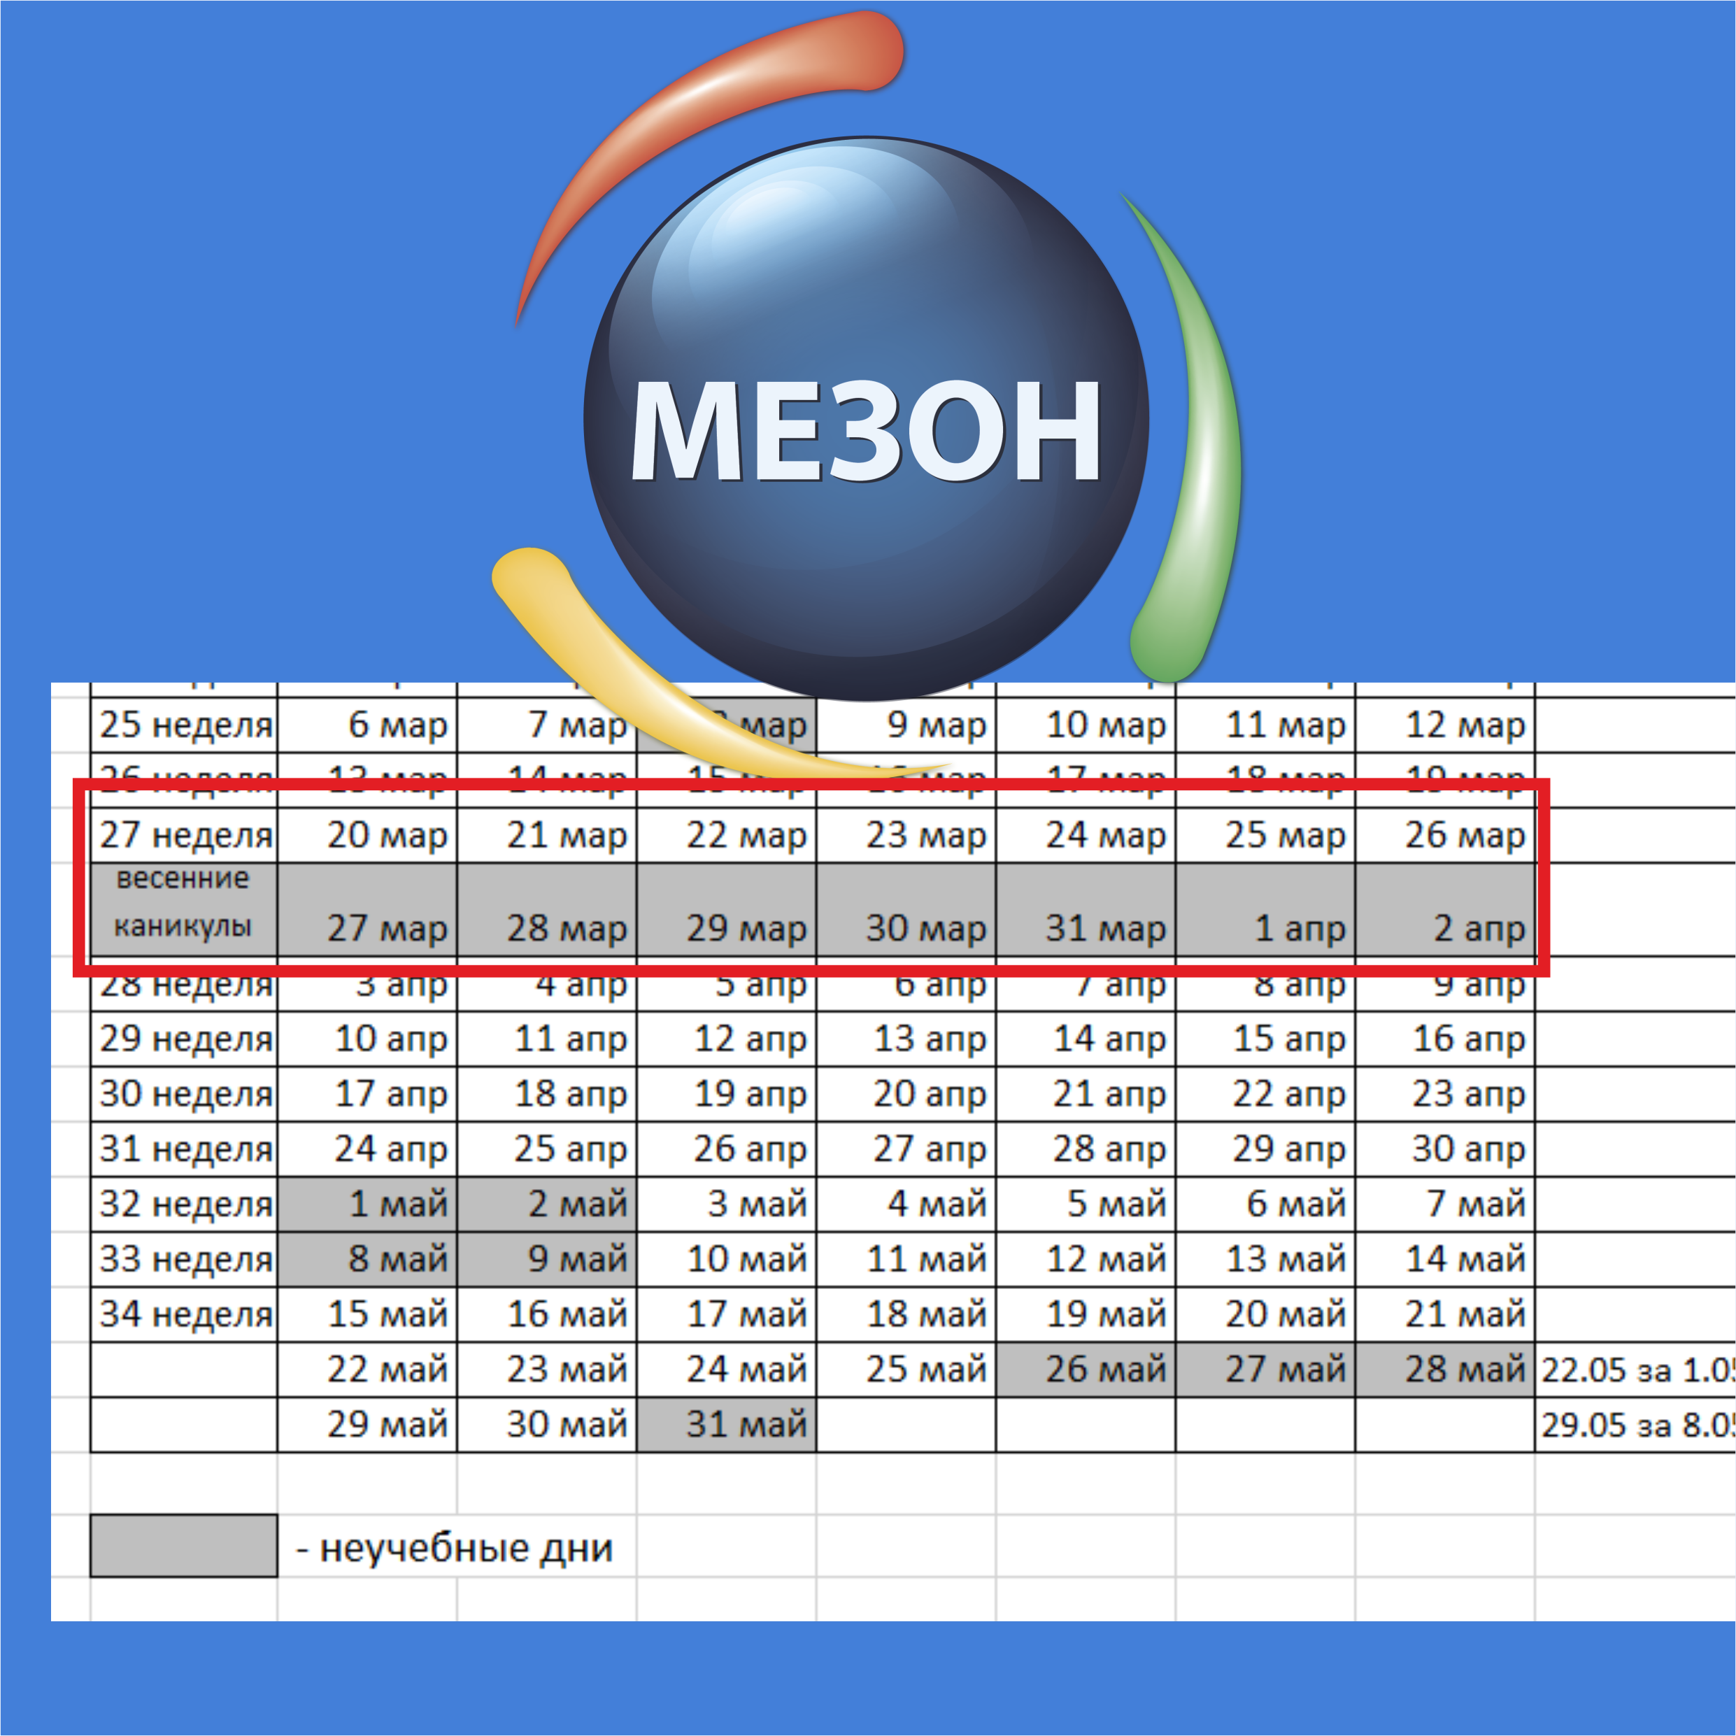Click the gray "2 апр" cell
Image resolution: width=1736 pixels, height=1736 pixels.
click(1446, 910)
